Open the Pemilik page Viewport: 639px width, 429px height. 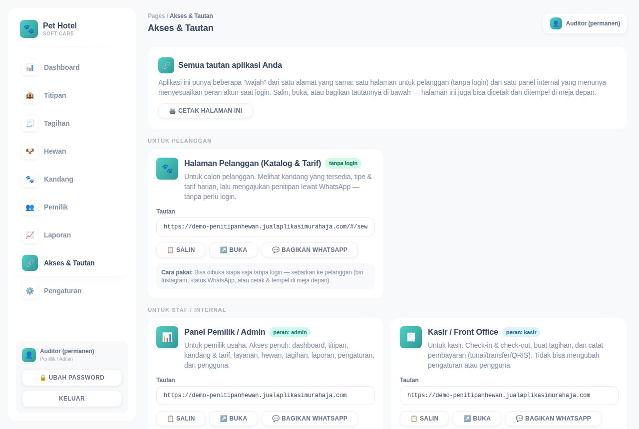[x=72, y=207]
